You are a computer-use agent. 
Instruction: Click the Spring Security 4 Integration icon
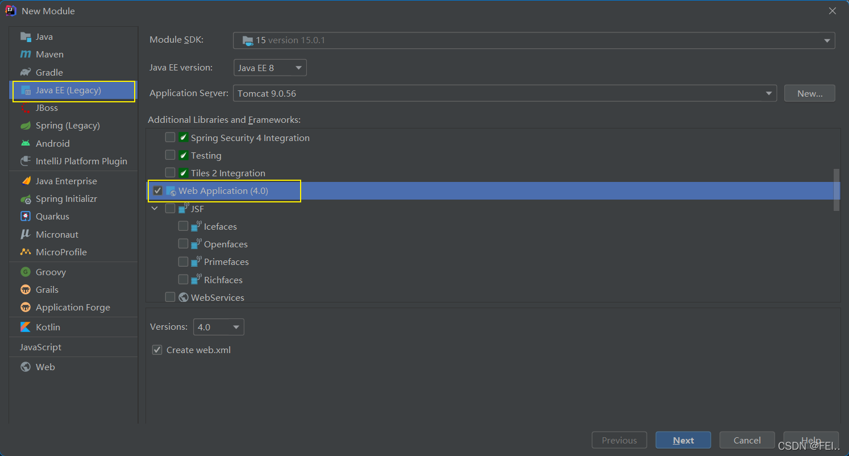click(x=184, y=138)
